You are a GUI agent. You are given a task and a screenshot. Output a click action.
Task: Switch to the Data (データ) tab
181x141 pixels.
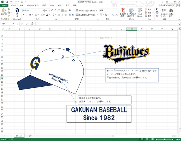(x=52, y=5)
